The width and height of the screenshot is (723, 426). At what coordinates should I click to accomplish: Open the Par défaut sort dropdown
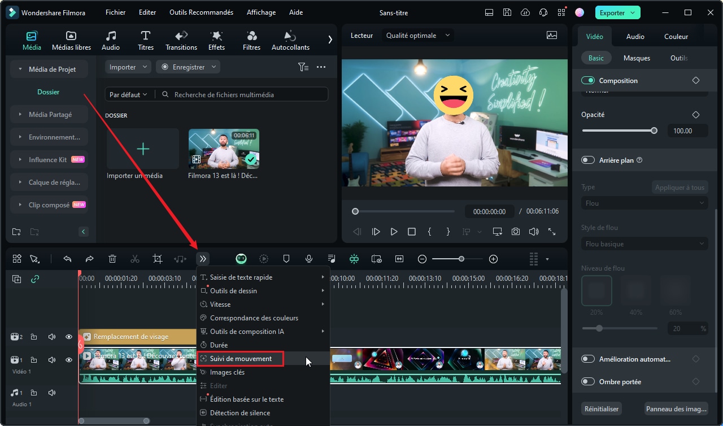point(128,94)
